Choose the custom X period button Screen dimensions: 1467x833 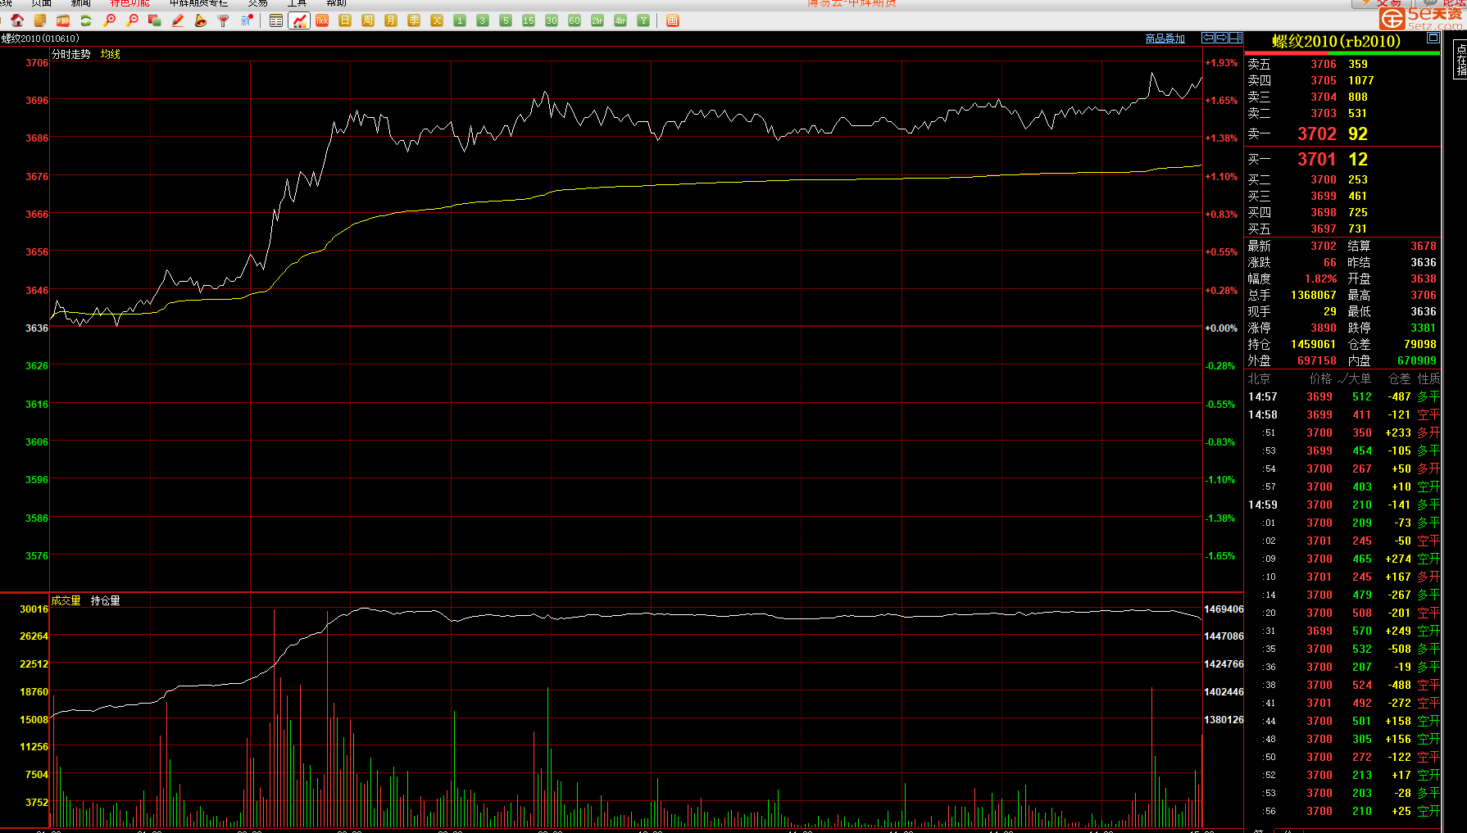(x=437, y=20)
